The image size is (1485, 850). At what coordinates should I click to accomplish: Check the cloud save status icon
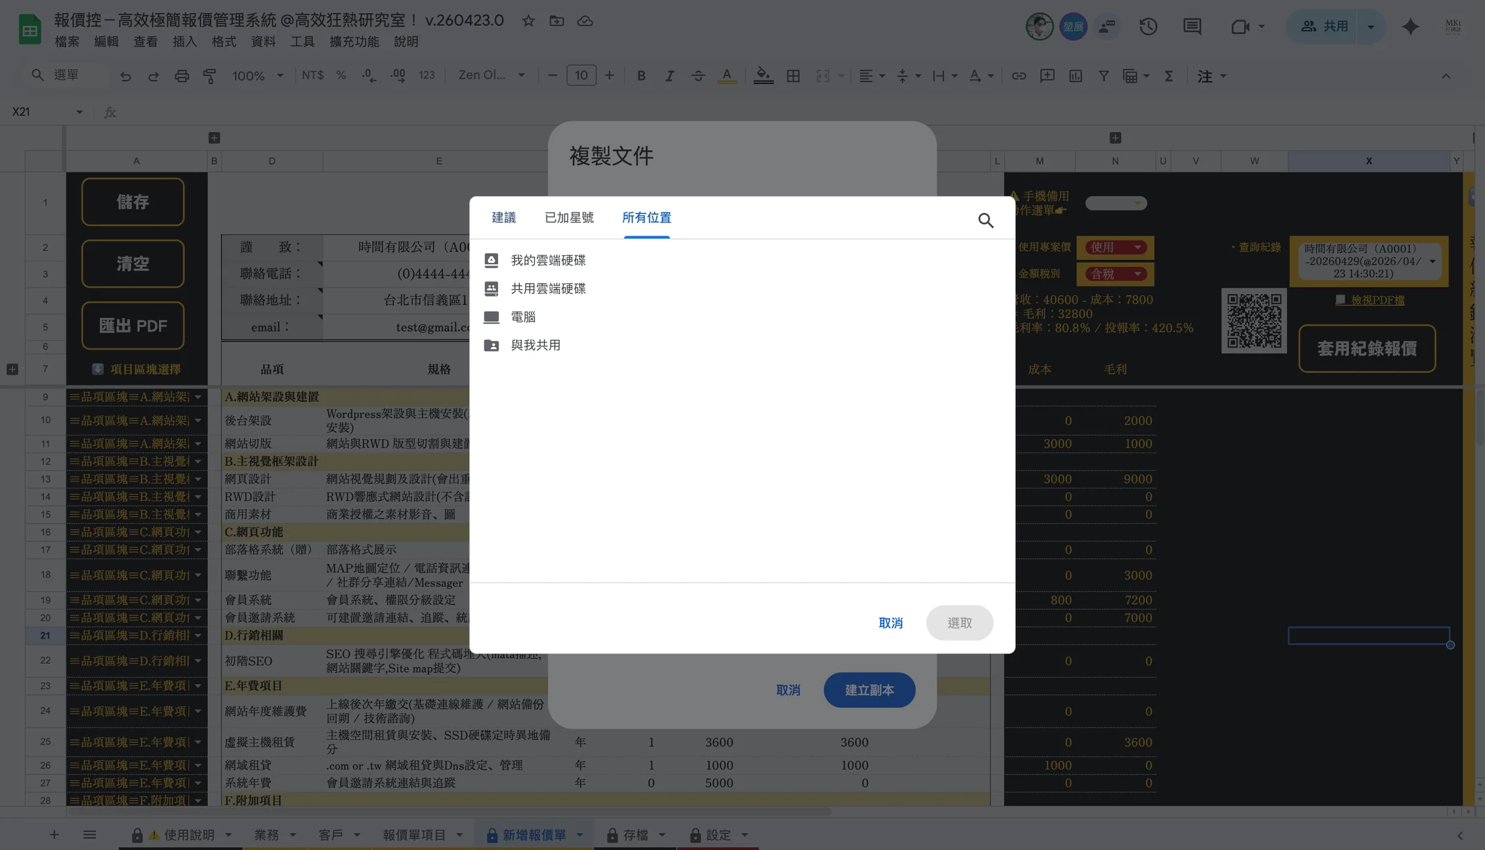585,21
